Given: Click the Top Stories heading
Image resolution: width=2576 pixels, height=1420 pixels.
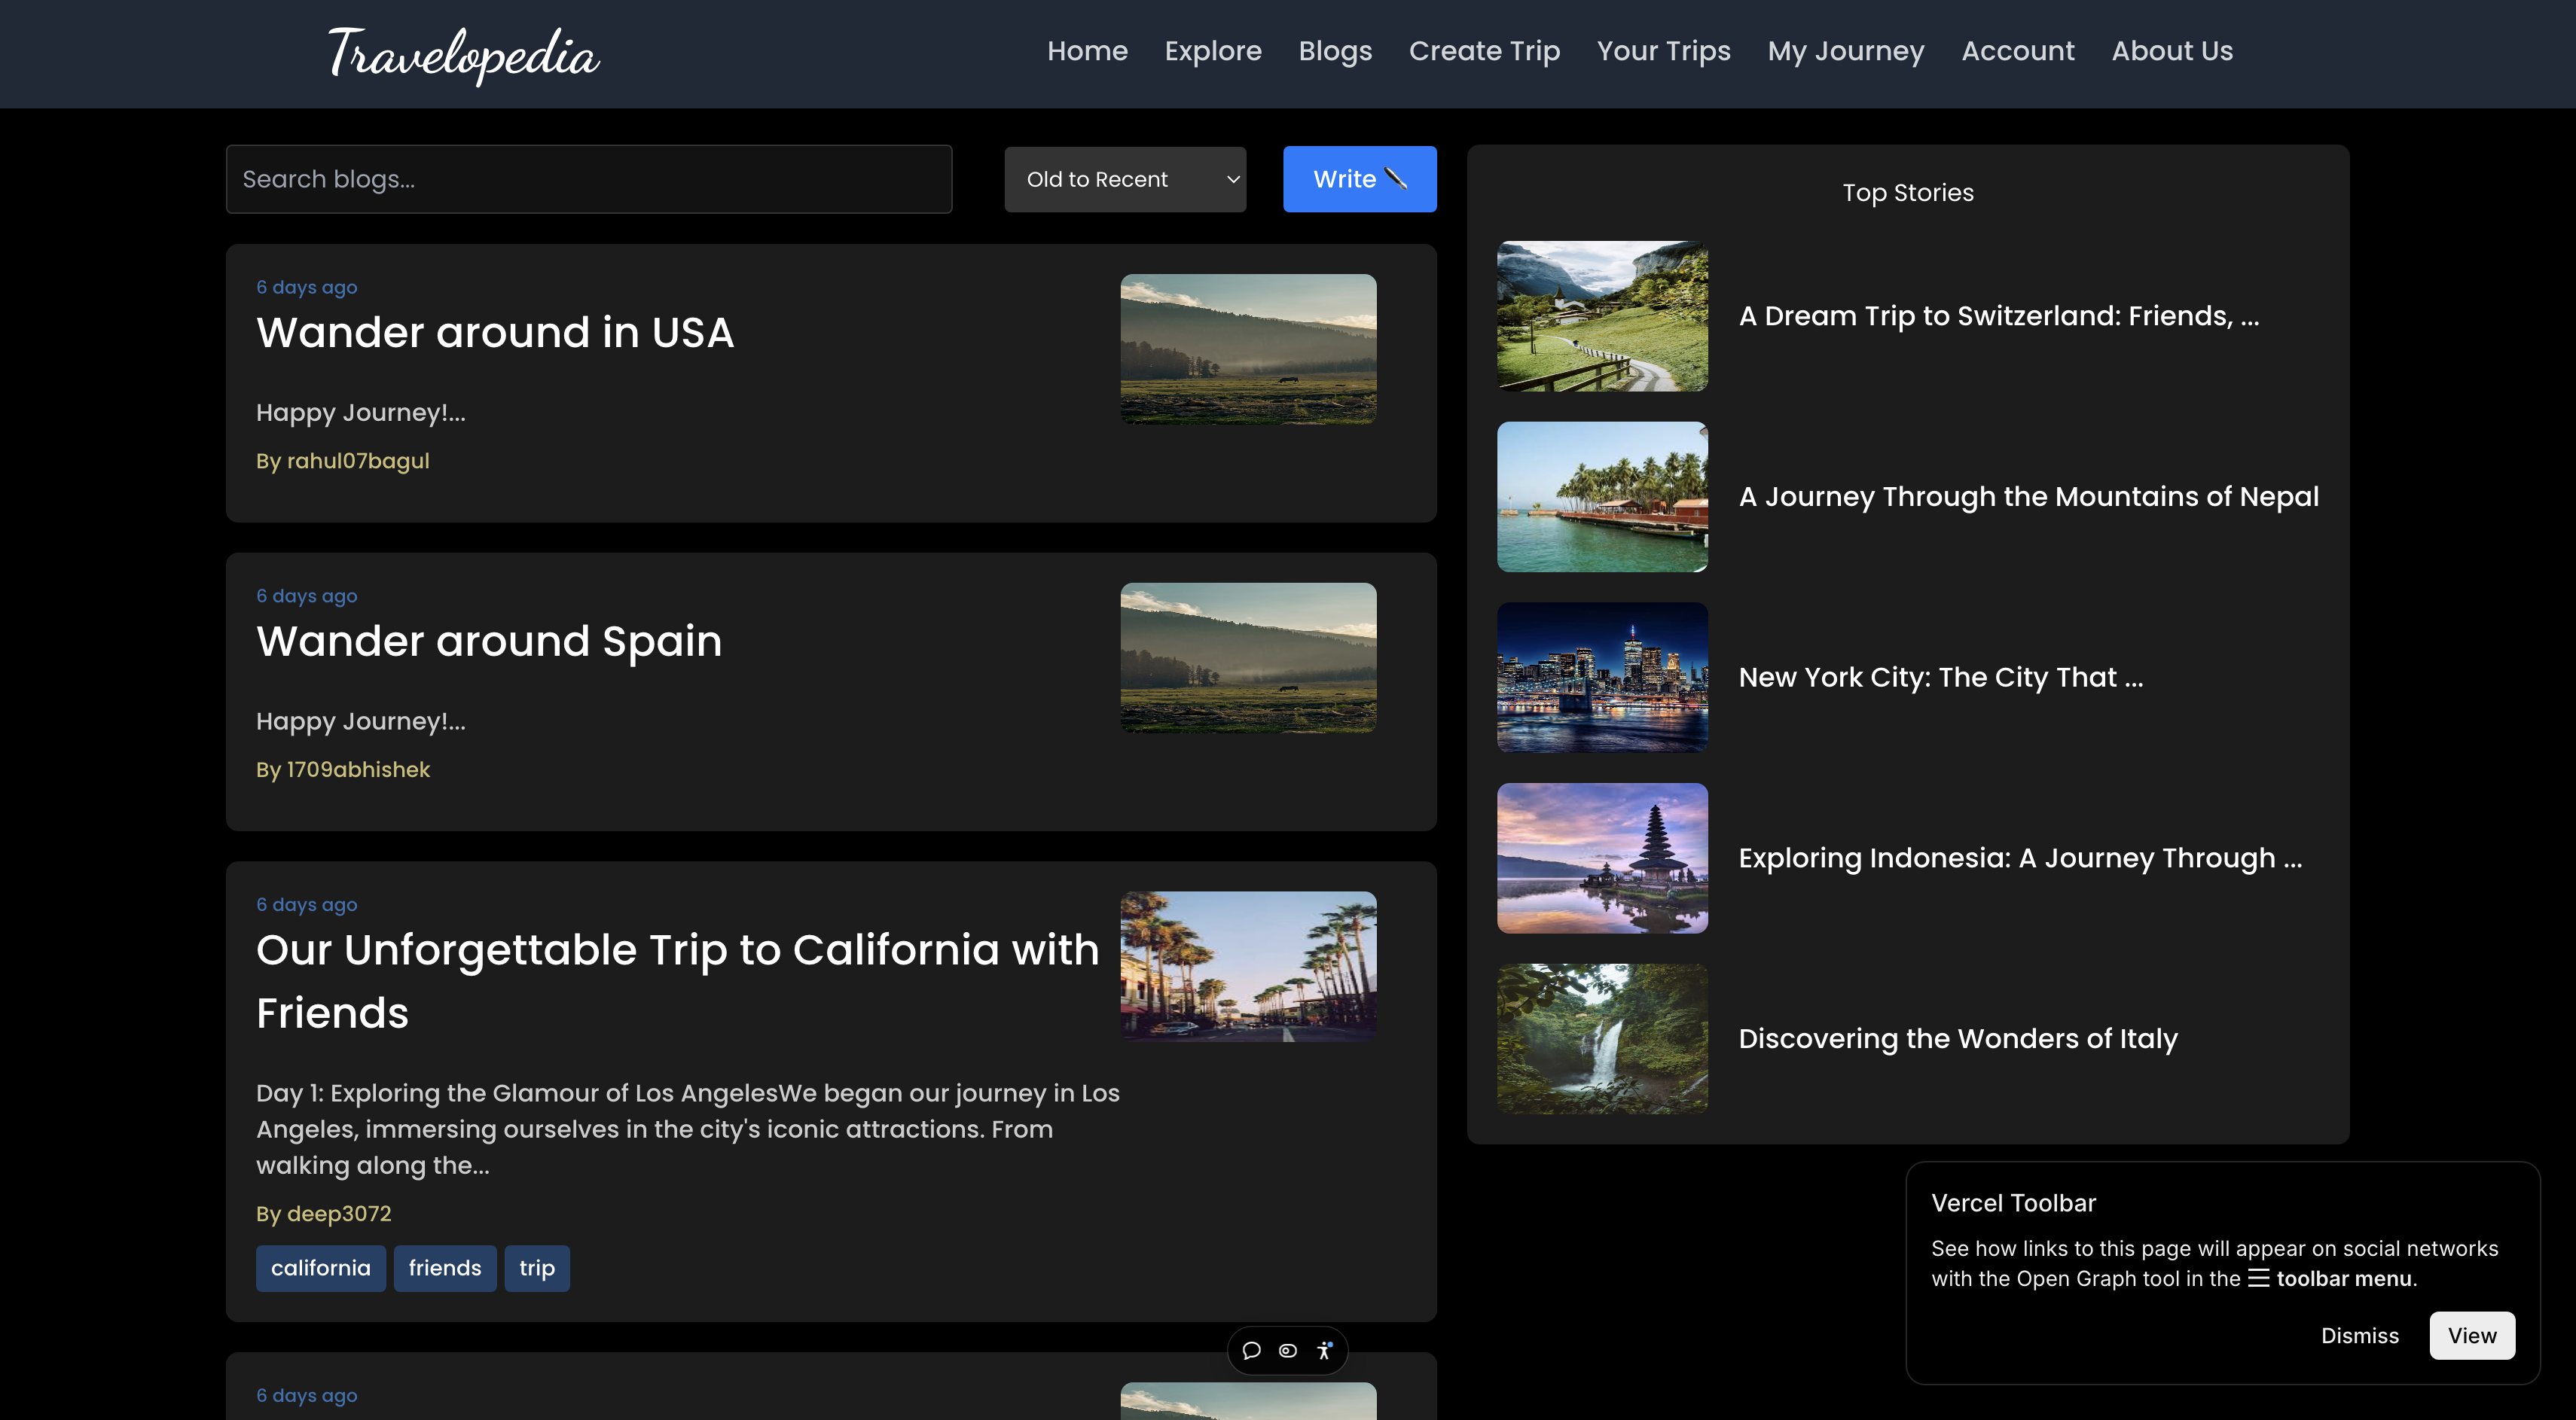Looking at the screenshot, I should [x=1908, y=193].
